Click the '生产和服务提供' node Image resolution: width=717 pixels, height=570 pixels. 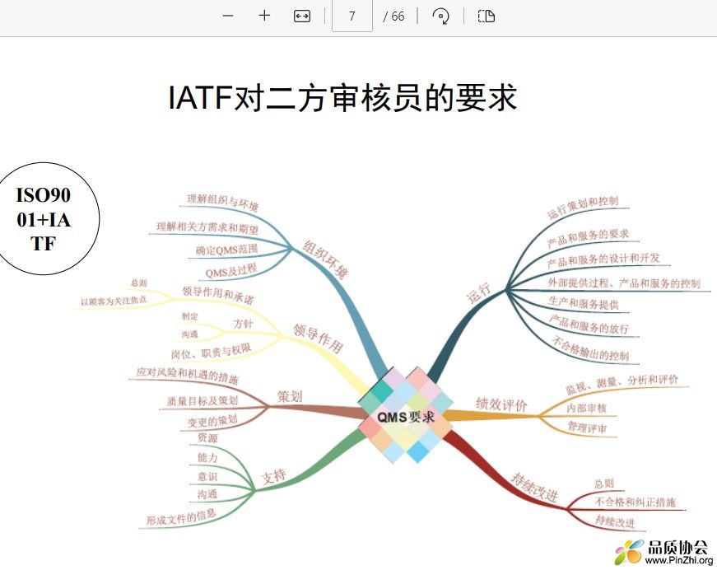[x=583, y=303]
